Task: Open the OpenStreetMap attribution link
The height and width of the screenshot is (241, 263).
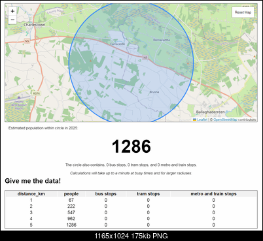Action: 225,120
